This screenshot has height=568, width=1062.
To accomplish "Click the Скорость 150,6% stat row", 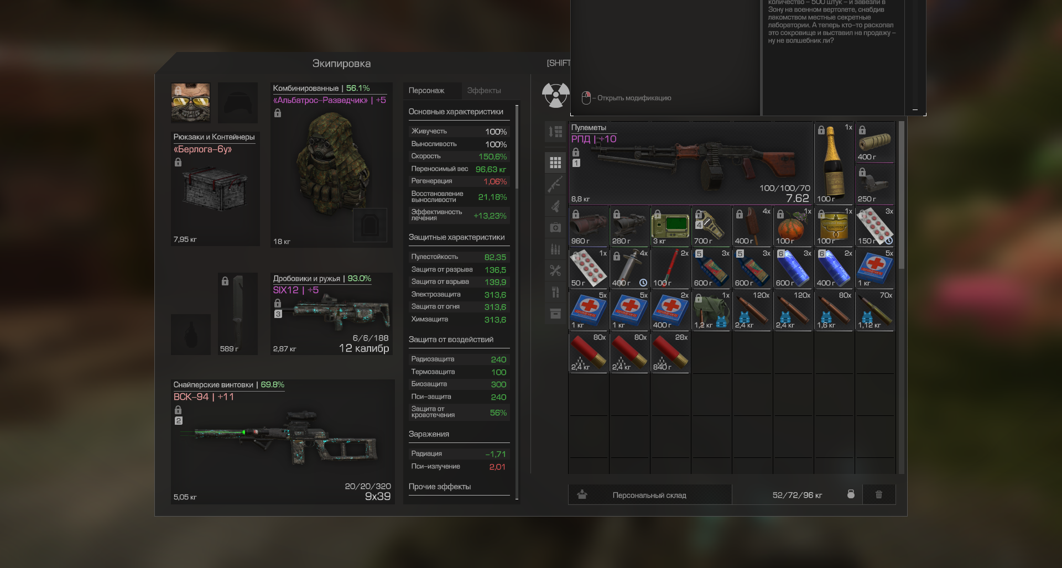I will [459, 157].
